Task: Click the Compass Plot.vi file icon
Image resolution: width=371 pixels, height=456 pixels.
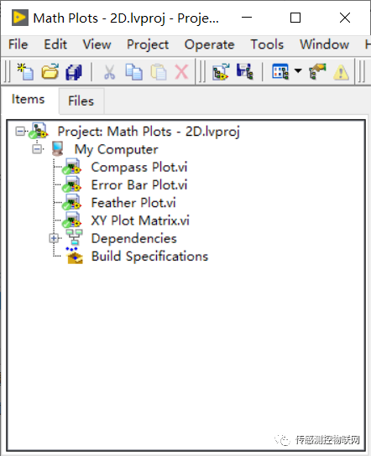Action: 71,167
